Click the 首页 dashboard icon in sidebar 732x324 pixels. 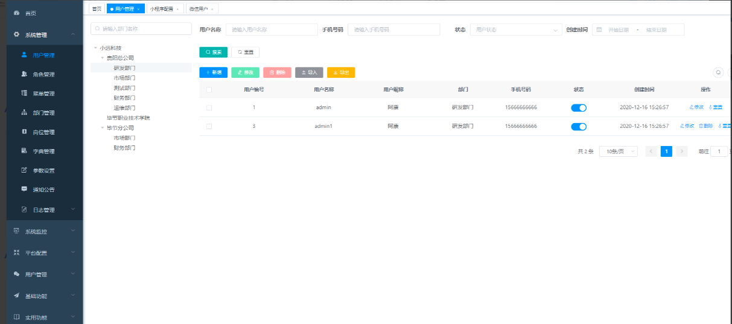click(x=16, y=13)
